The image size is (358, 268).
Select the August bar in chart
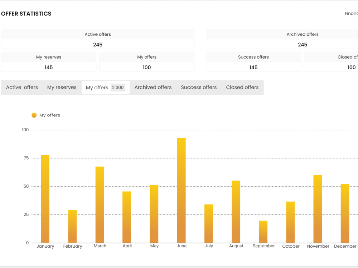coord(236,212)
